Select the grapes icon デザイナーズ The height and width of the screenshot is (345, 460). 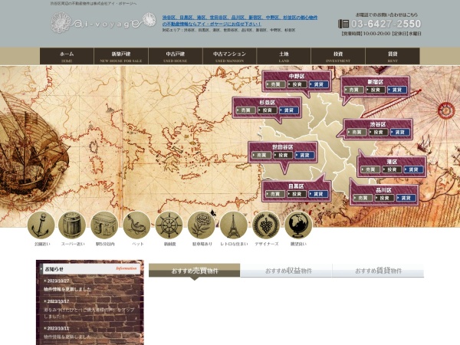(x=266, y=225)
